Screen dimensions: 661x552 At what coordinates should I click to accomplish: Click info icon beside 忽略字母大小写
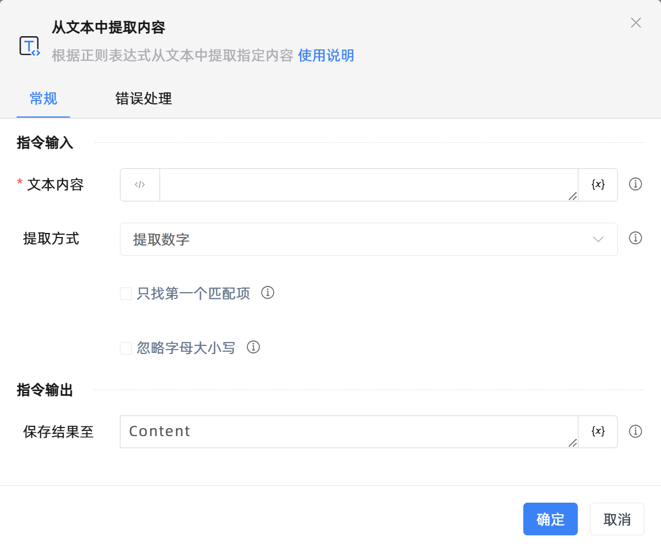[253, 347]
